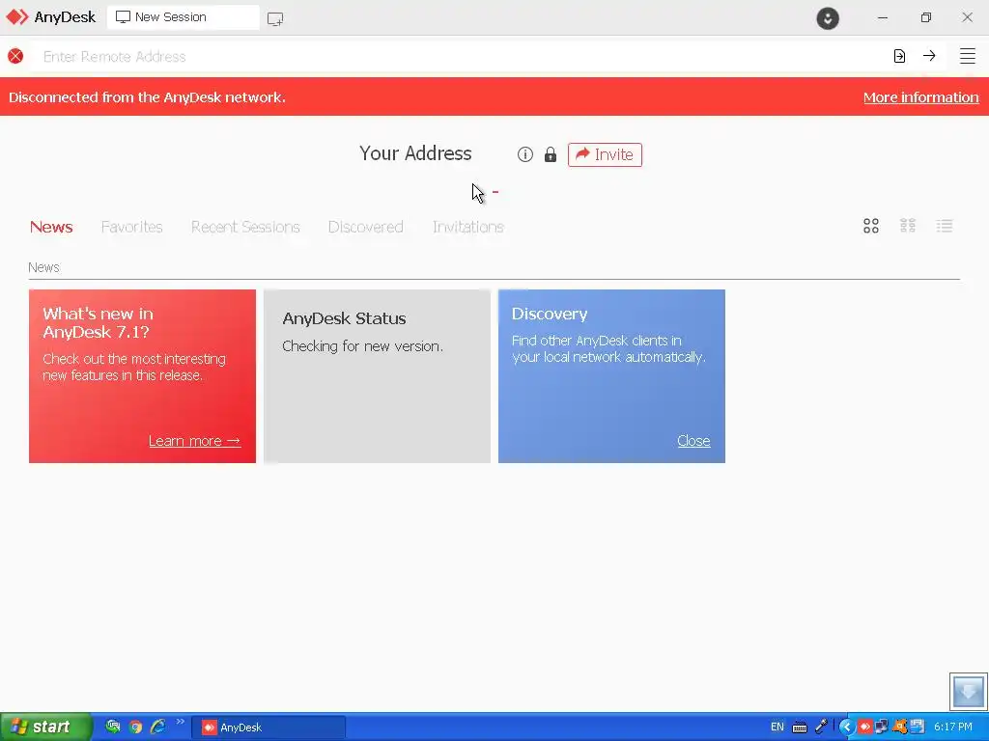Click the AnyDesk Status card
The width and height of the screenshot is (989, 741).
coord(378,376)
